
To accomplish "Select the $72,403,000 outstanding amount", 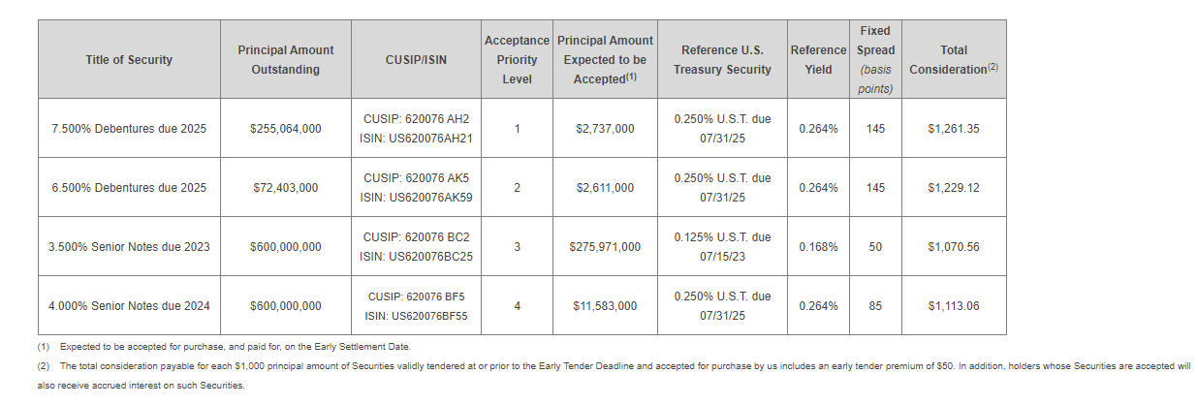I will click(x=285, y=188).
